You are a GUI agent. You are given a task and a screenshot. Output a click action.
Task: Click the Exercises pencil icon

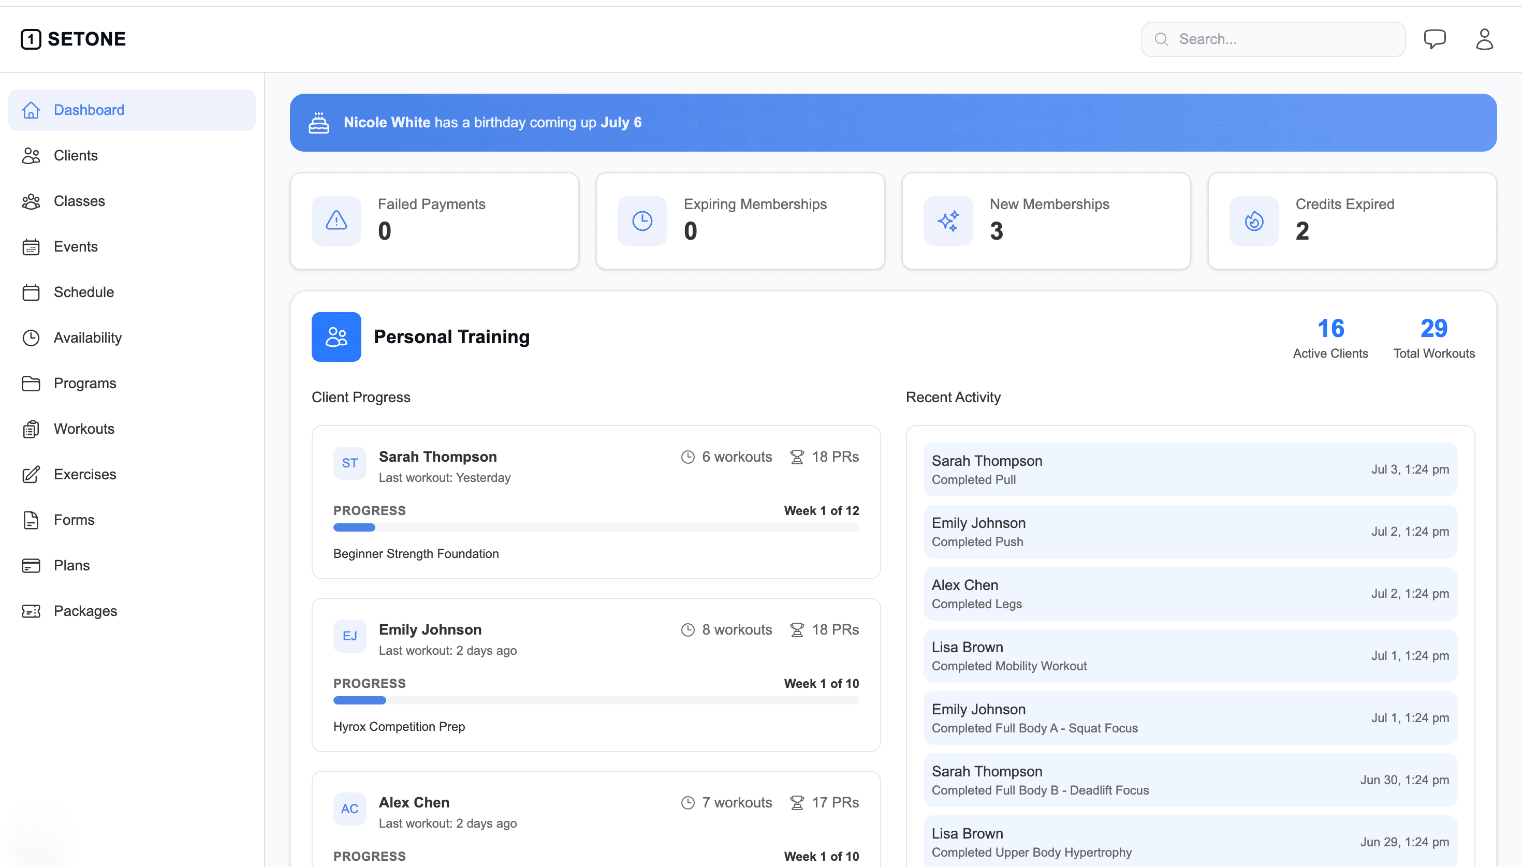tap(31, 475)
